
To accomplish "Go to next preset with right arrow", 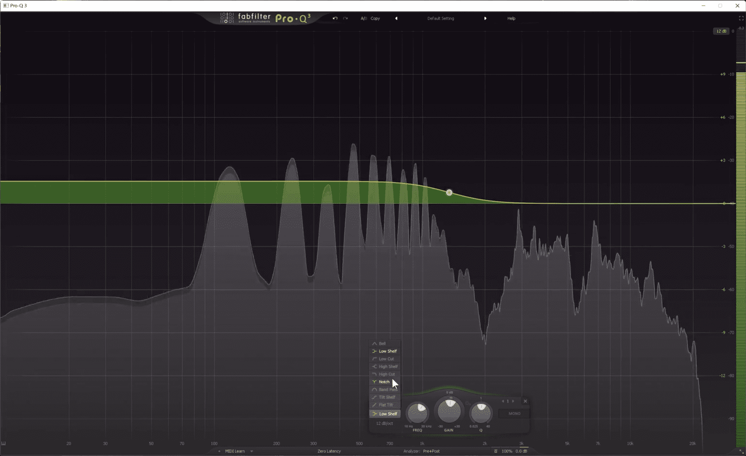I will point(485,18).
